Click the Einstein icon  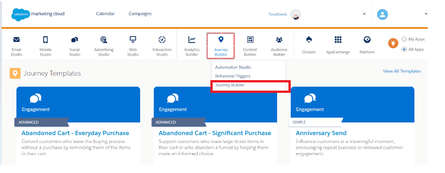(309, 40)
